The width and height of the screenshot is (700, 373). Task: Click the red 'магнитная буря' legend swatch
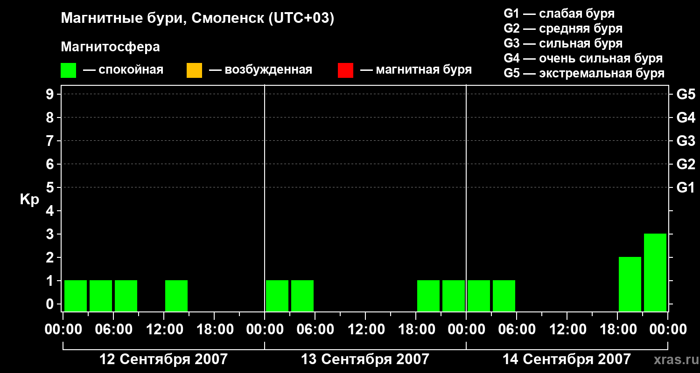[346, 70]
